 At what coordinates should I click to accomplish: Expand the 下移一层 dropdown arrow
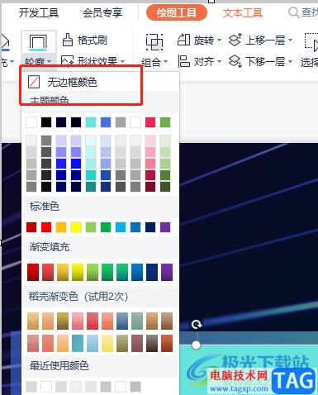click(290, 61)
